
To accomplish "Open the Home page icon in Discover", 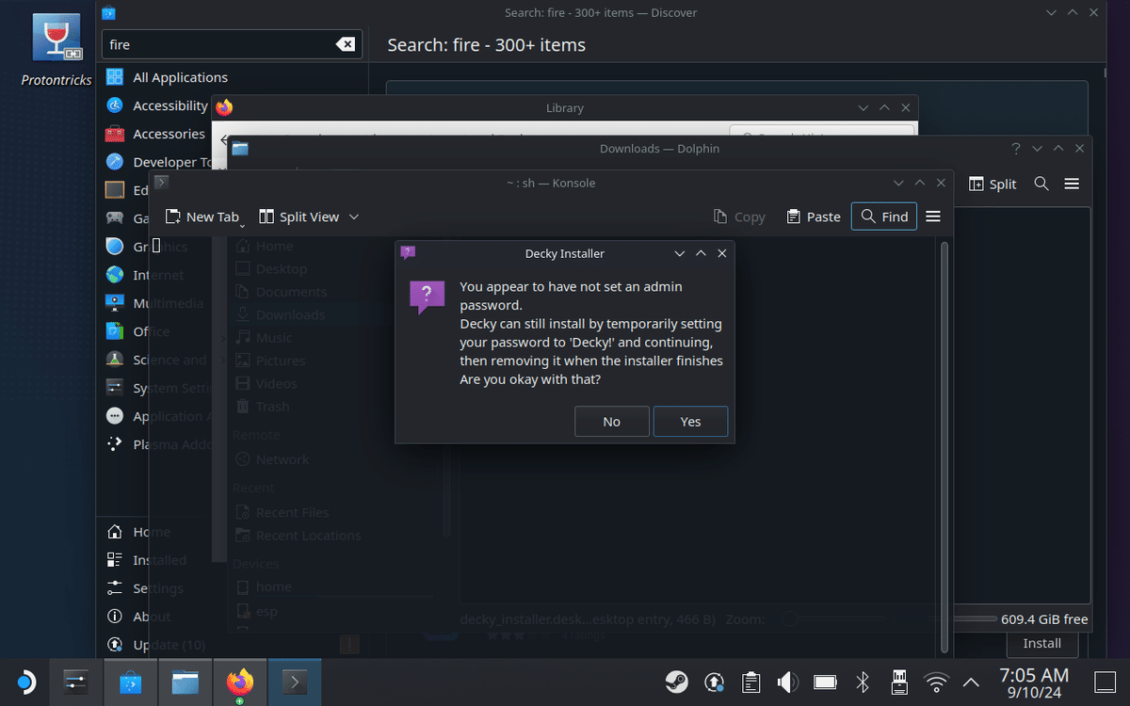I will [x=115, y=532].
